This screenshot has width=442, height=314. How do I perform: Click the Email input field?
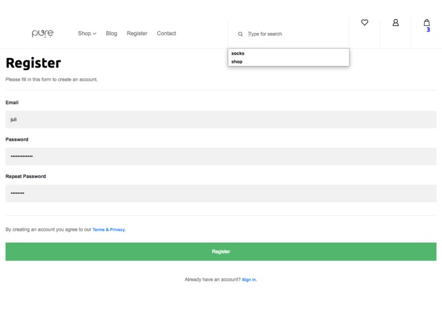coord(221,119)
